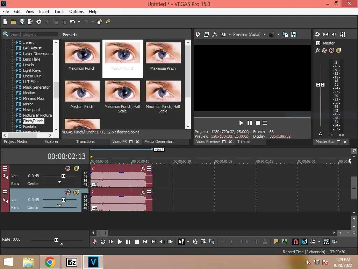
Task: Switch to the Trimmer tab
Action: click(244, 142)
